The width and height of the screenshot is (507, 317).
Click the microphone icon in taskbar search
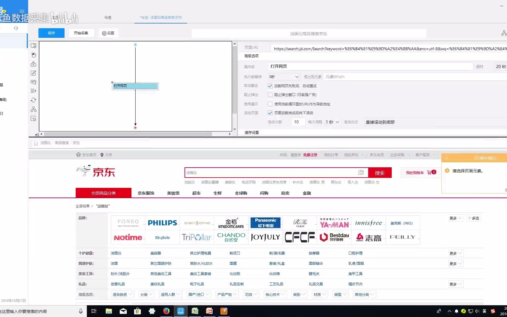point(81,311)
